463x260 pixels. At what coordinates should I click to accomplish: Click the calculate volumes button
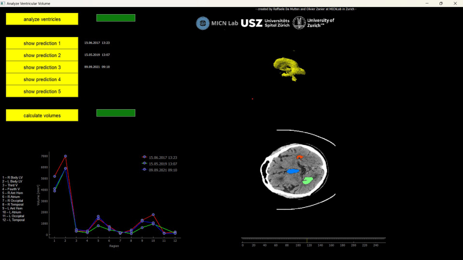[42, 116]
